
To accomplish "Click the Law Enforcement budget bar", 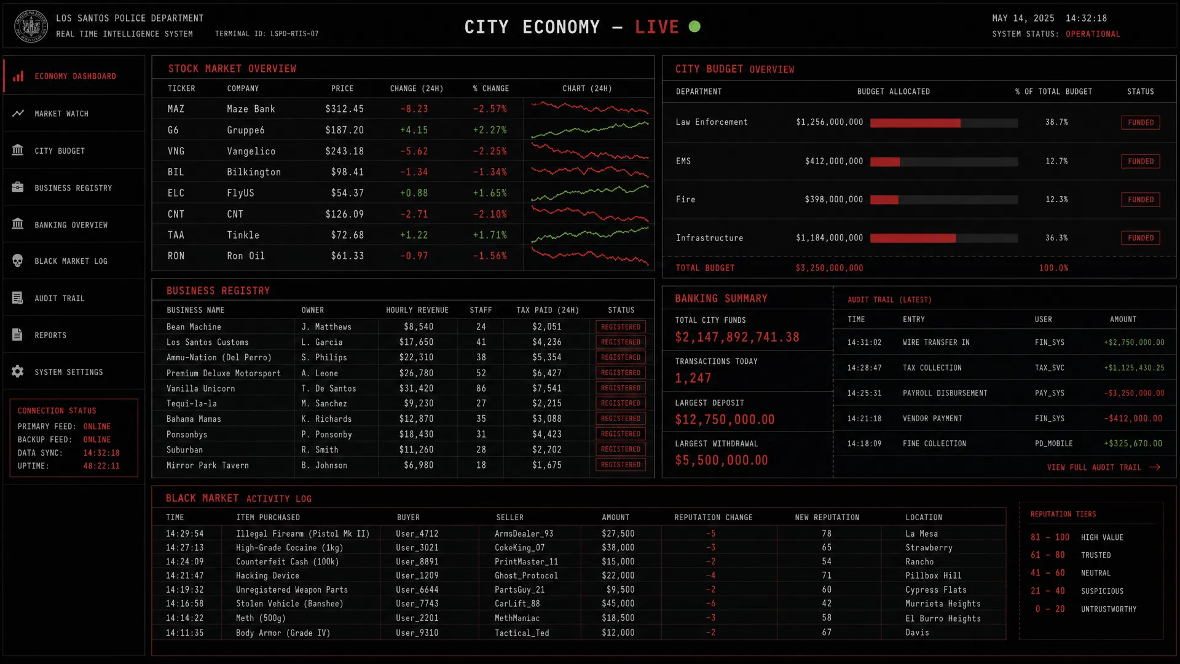I will click(944, 123).
